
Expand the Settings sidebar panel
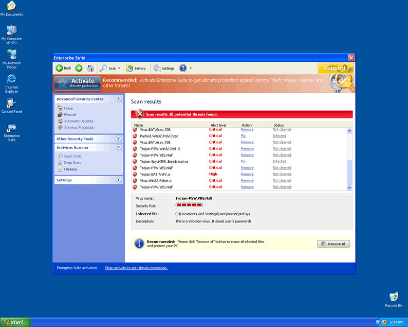tap(119, 180)
